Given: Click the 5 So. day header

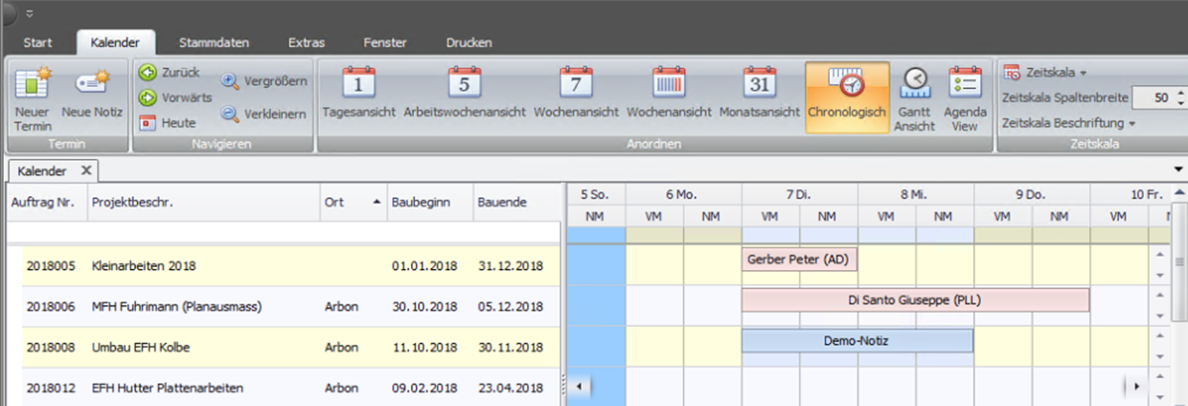Looking at the screenshot, I should 596,193.
